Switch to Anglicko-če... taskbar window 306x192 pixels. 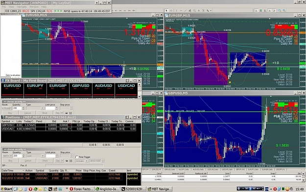coord(107,189)
